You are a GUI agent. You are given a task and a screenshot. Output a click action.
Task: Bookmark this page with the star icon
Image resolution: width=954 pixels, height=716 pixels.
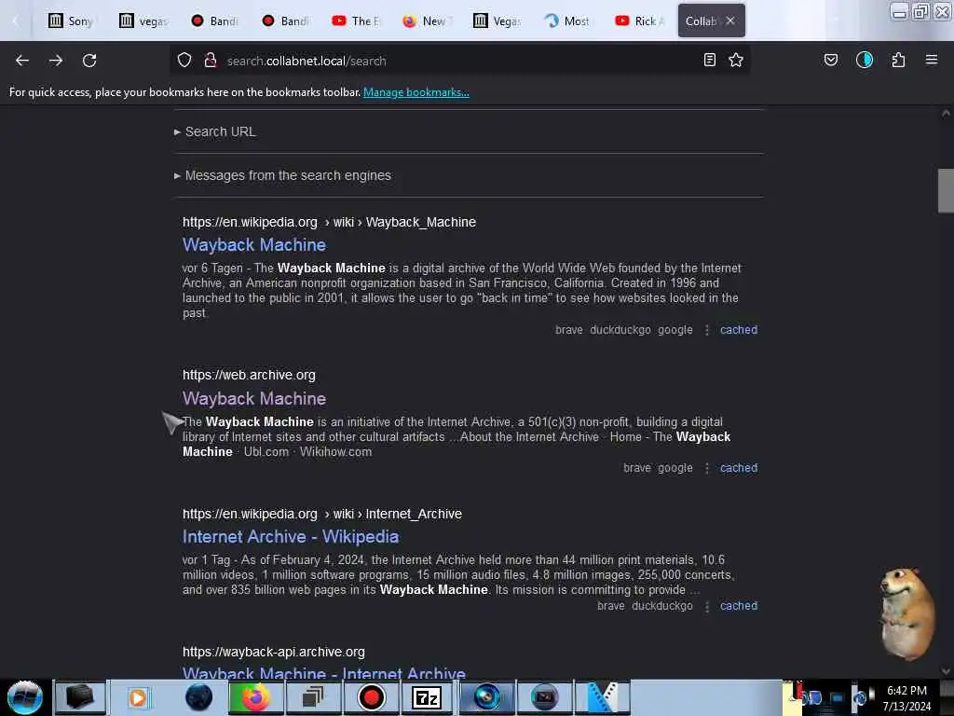[736, 60]
